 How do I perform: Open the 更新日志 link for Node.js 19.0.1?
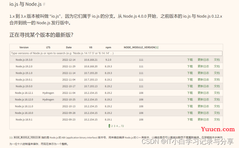click(203, 80)
